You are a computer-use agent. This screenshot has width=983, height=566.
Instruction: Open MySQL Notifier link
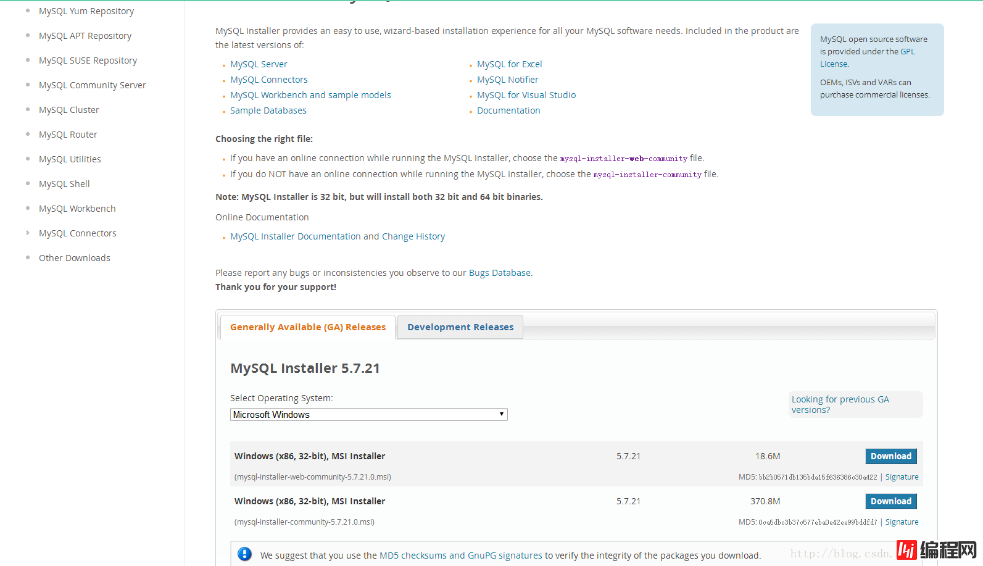(508, 80)
